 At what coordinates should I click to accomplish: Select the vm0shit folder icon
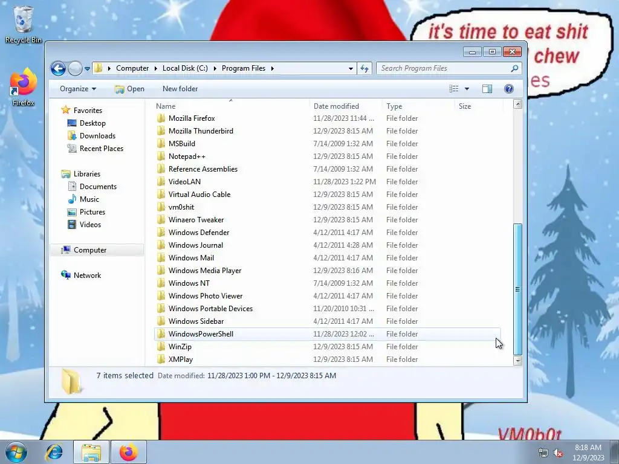pyautogui.click(x=161, y=207)
